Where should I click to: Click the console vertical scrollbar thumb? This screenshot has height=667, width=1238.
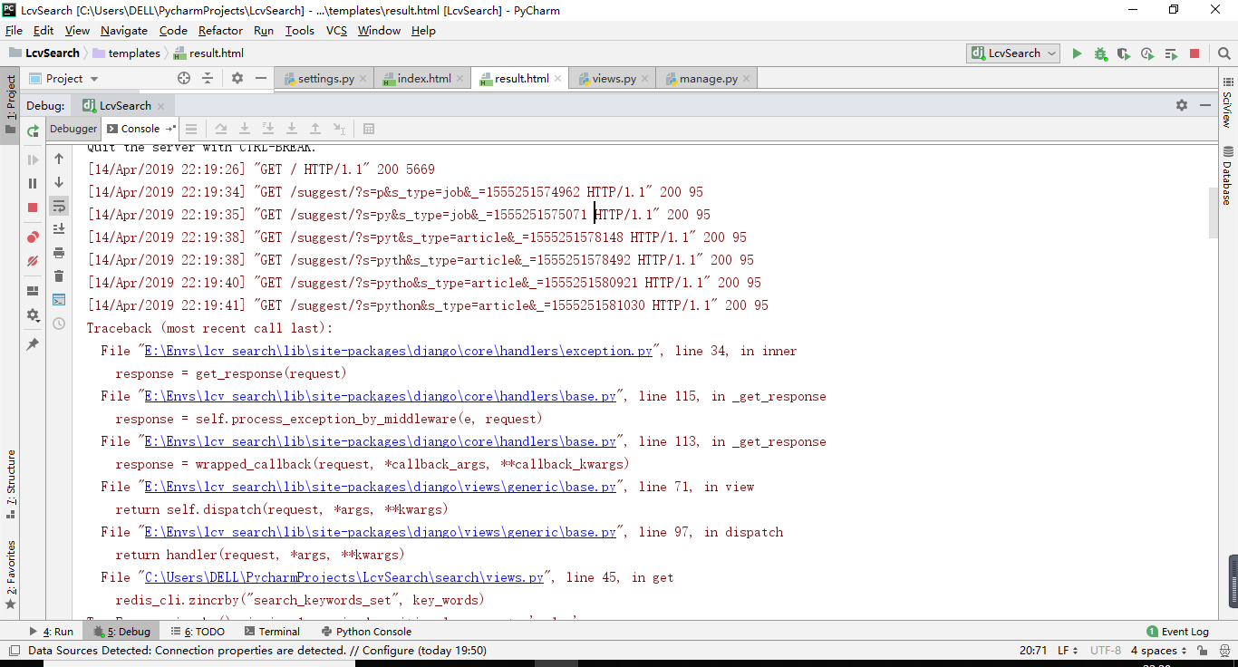click(x=1213, y=213)
